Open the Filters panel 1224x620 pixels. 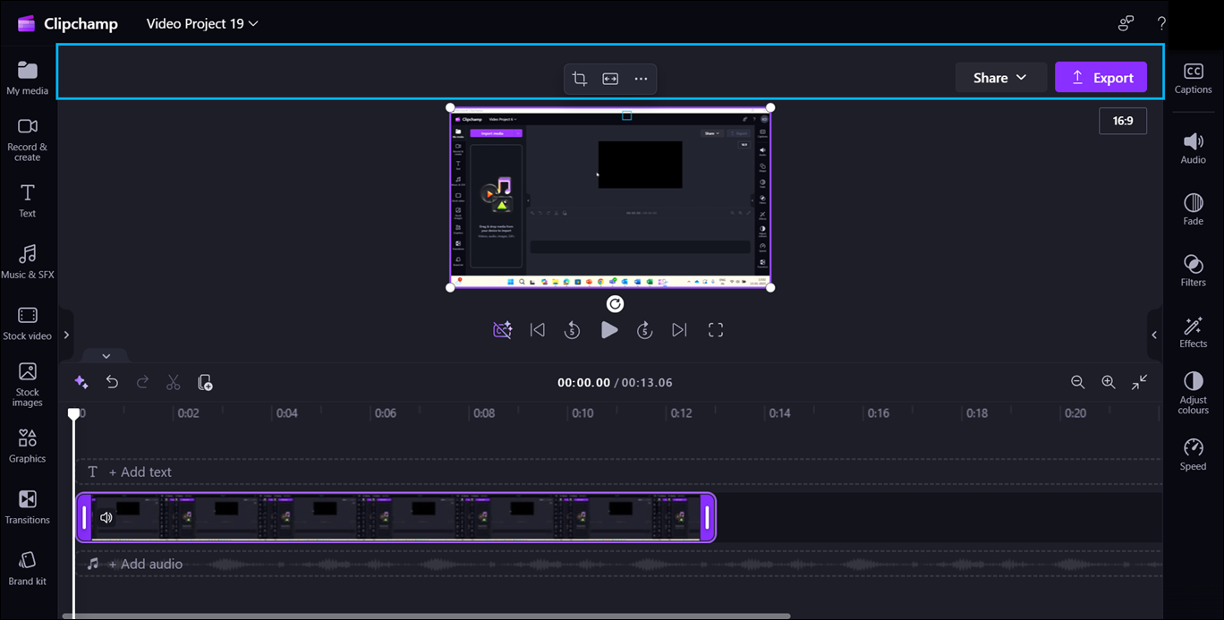coord(1193,270)
